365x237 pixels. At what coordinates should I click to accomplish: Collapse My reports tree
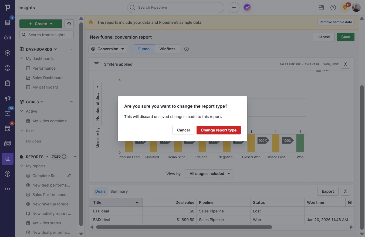(x=22, y=166)
